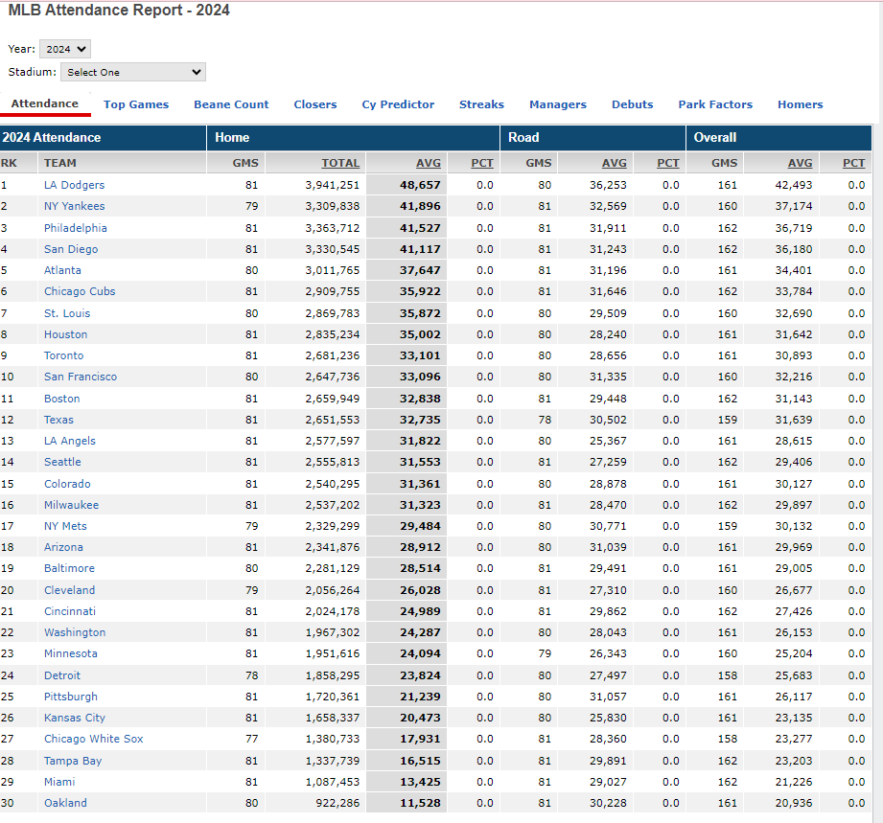Image resolution: width=883 pixels, height=823 pixels.
Task: Click the Atlanta team link
Action: click(x=62, y=270)
